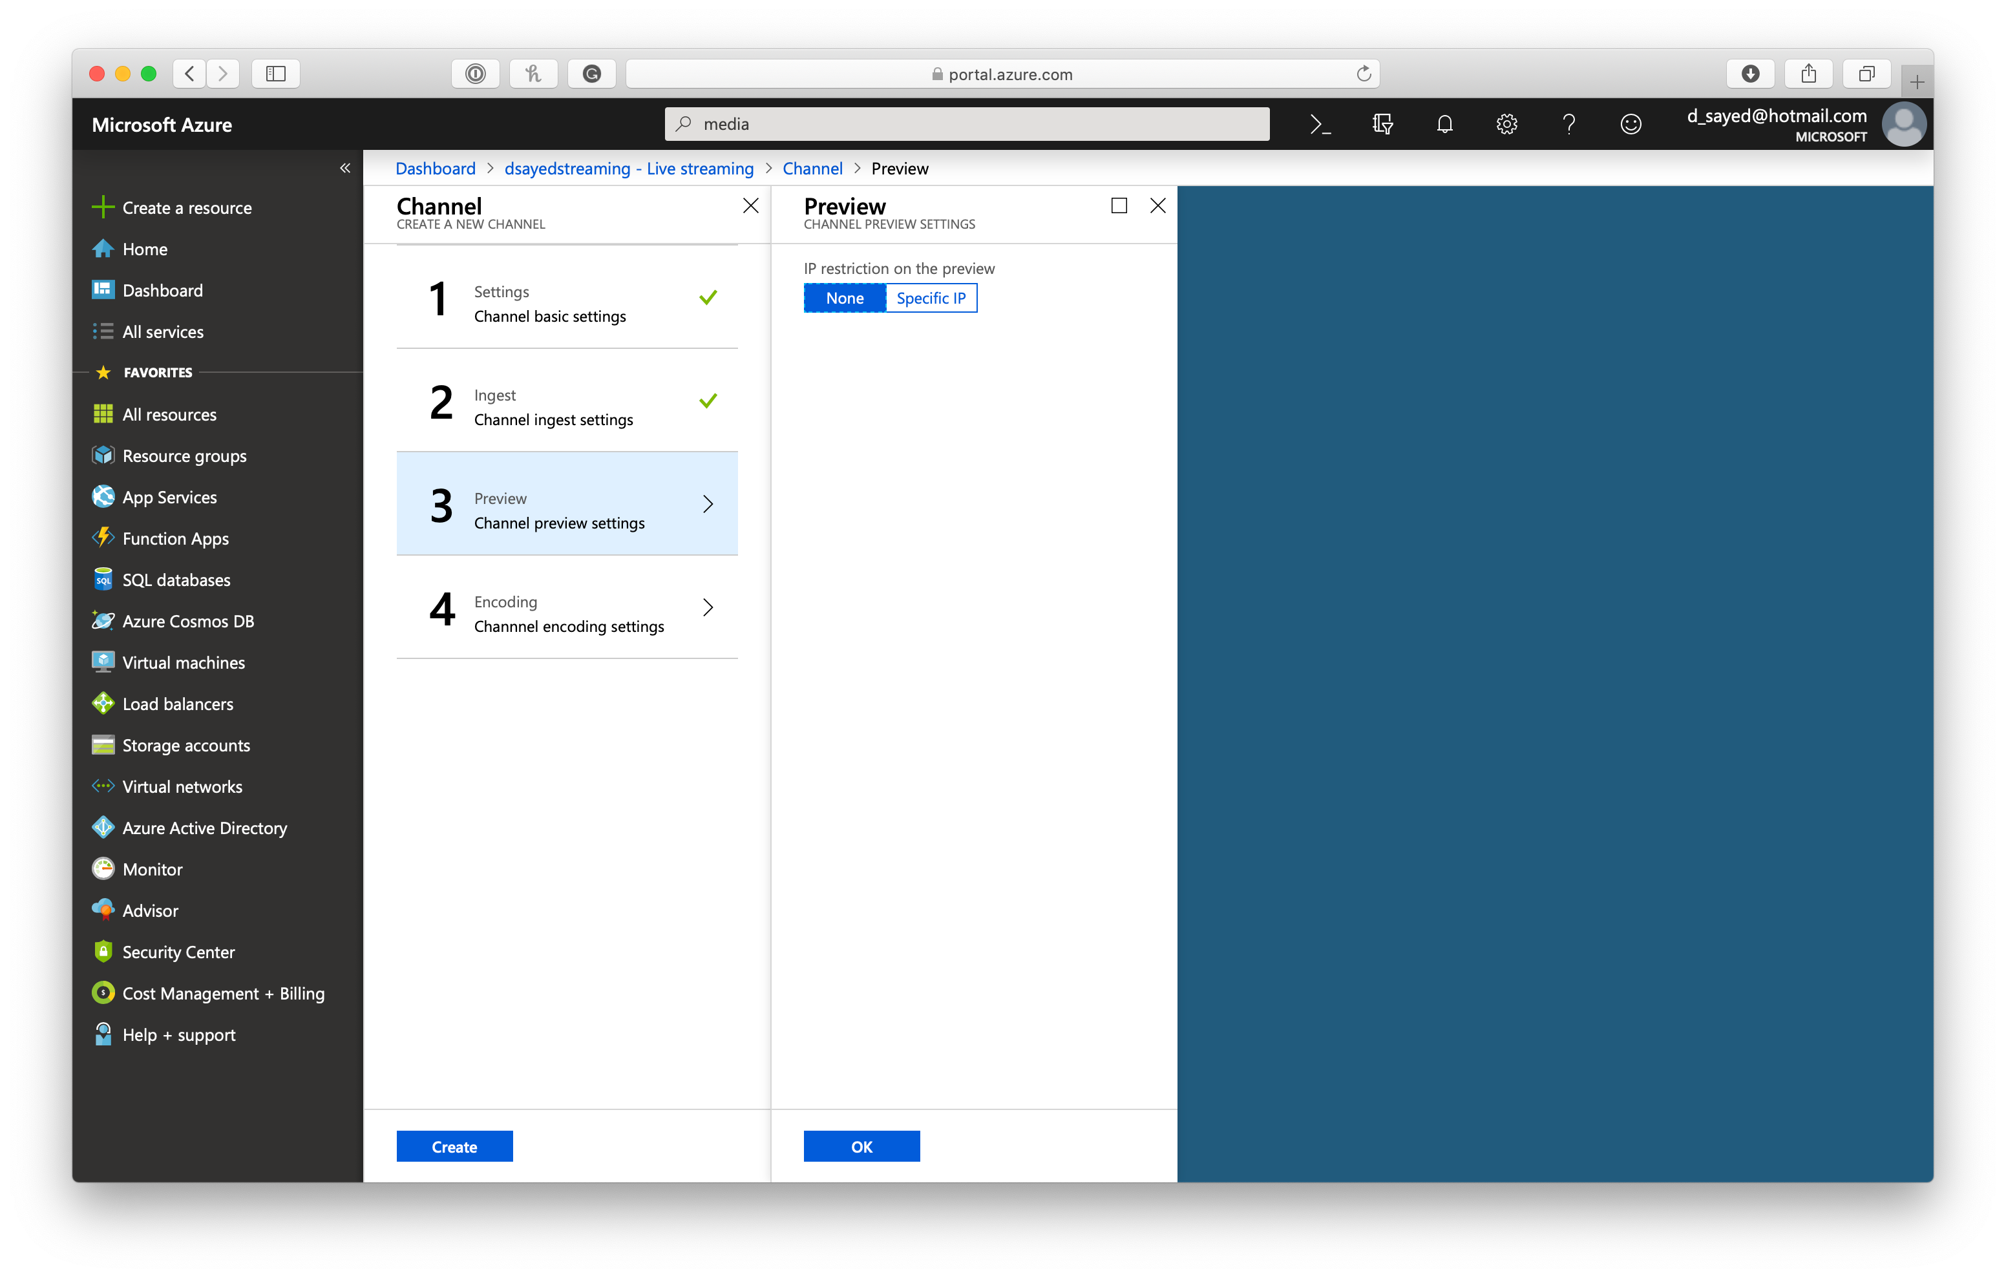This screenshot has height=1278, width=2006.
Task: Open Directory and subscription filter icon
Action: [1382, 124]
